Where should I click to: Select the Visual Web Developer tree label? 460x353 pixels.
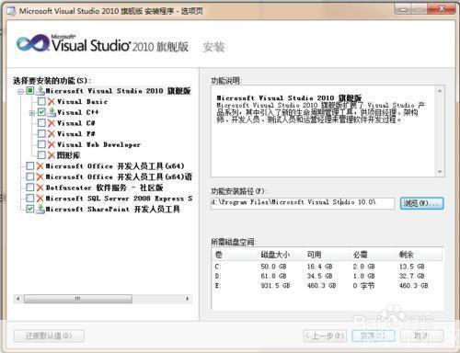coord(98,144)
